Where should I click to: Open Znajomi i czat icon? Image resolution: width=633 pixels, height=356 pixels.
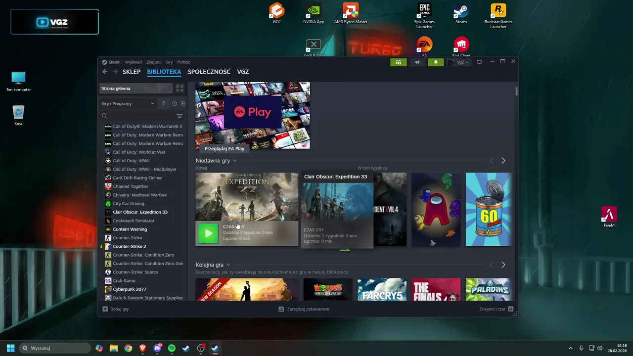click(x=511, y=309)
